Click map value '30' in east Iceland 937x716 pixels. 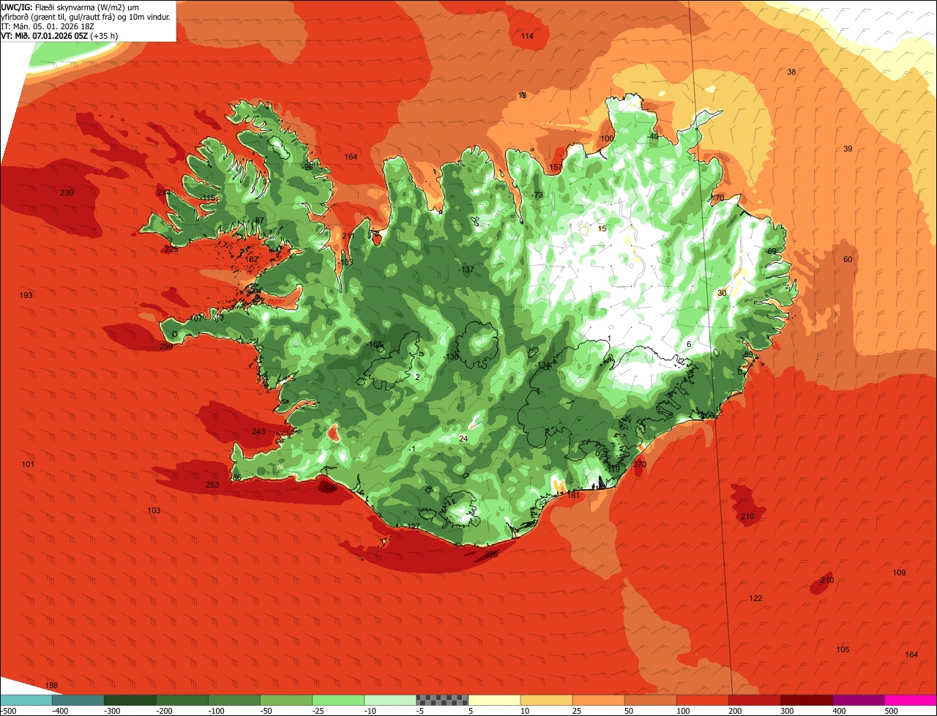(x=721, y=293)
